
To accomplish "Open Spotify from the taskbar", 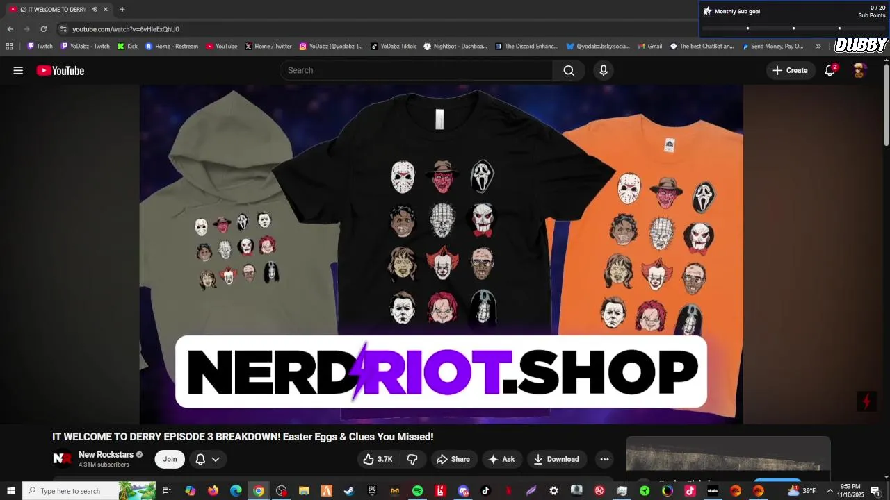I will coord(417,491).
